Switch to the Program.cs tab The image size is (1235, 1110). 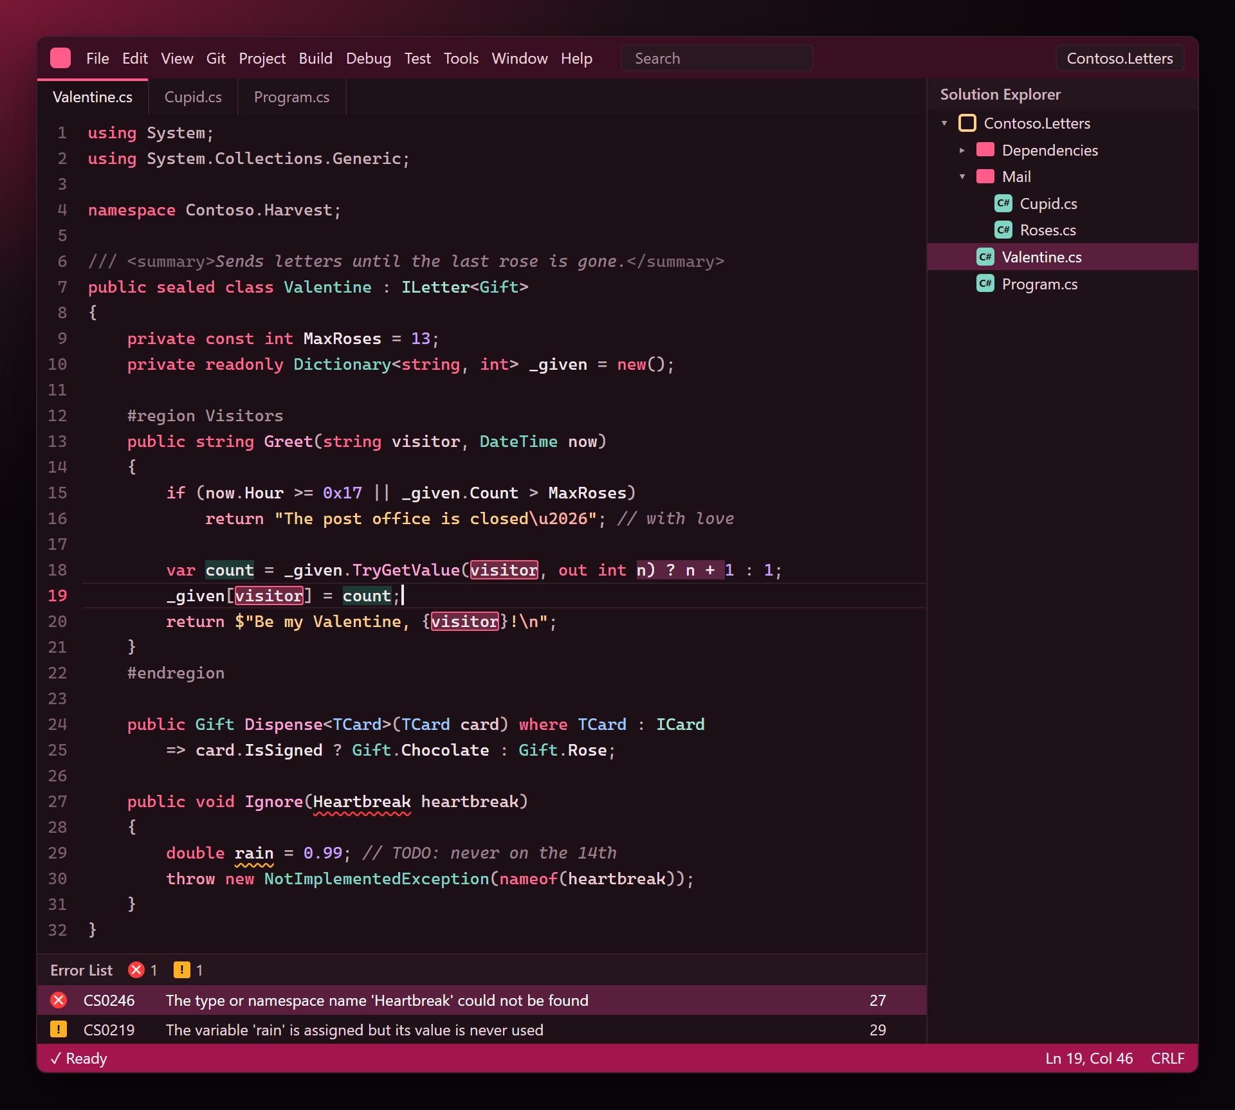click(291, 97)
